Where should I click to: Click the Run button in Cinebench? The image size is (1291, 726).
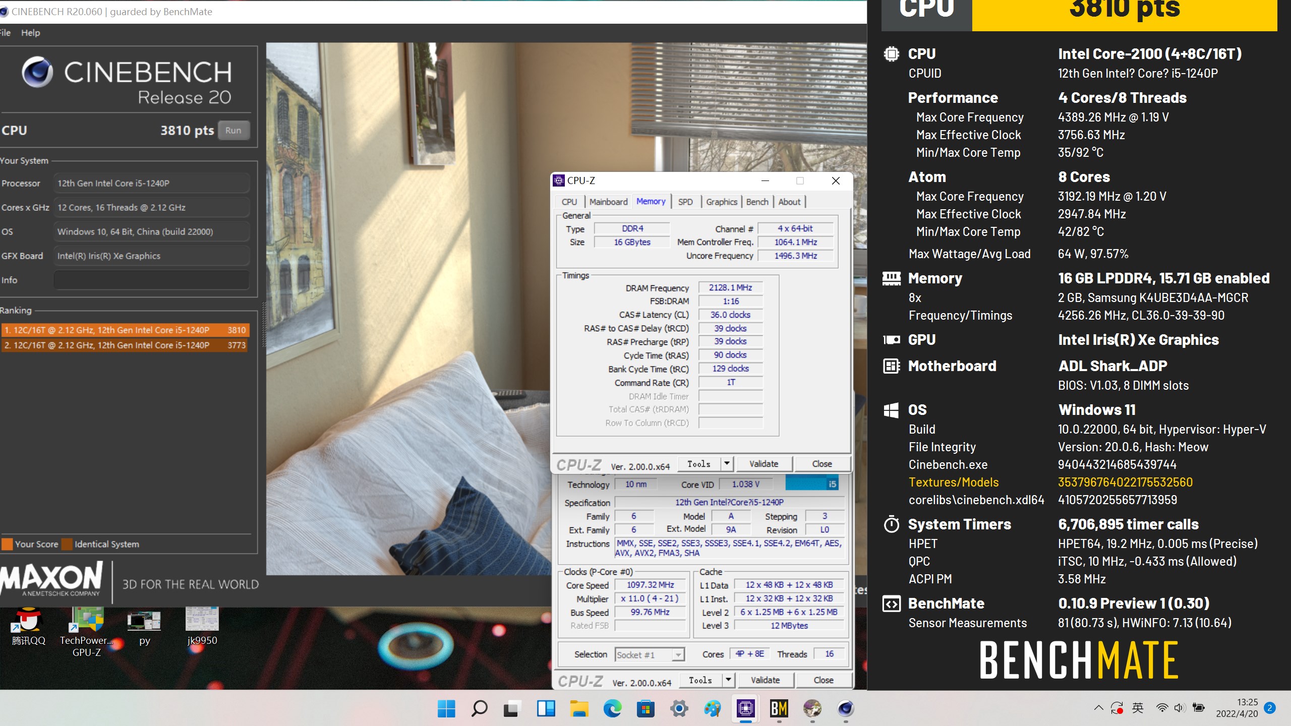(x=233, y=131)
